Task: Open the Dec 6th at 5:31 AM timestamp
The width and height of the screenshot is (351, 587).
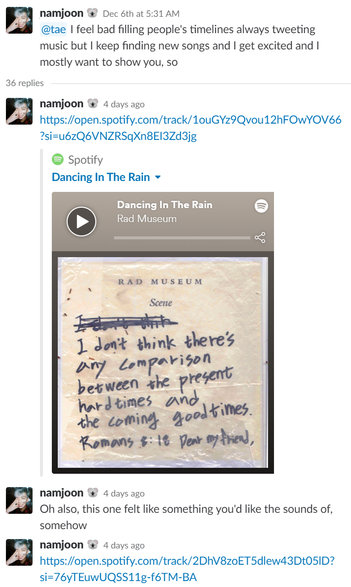Action: click(141, 14)
